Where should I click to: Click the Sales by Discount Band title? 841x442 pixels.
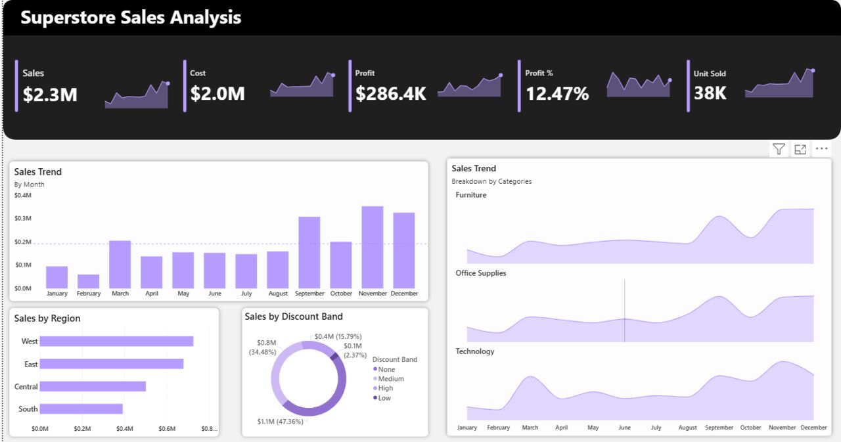[294, 317]
